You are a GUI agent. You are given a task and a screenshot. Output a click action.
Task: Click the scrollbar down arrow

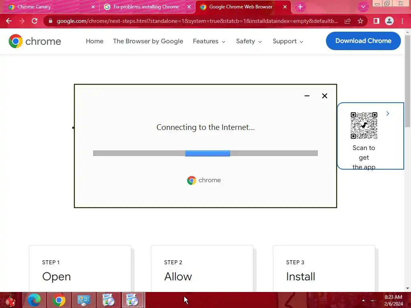(x=407, y=288)
